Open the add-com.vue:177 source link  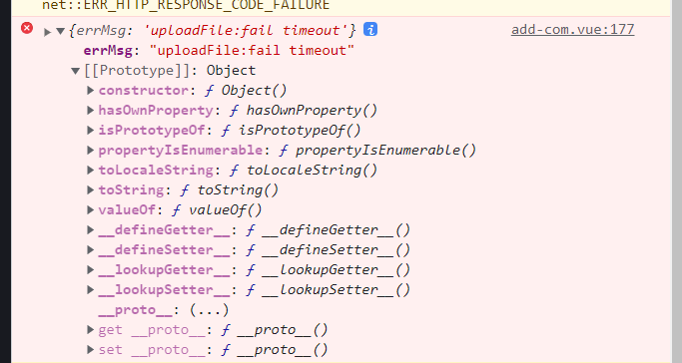[572, 29]
